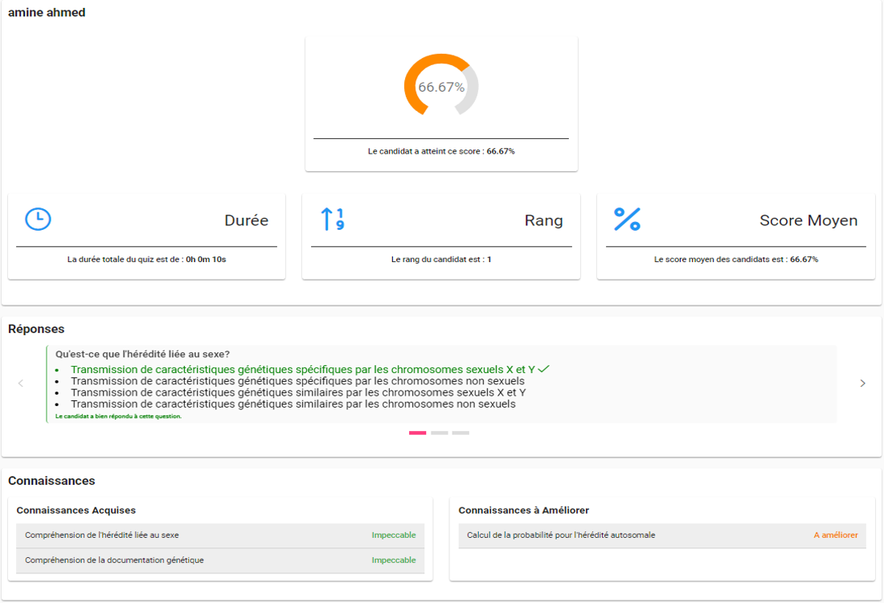Viewport: 884px width, 603px height.
Task: Jump to second question carousel indicator
Action: click(x=440, y=433)
